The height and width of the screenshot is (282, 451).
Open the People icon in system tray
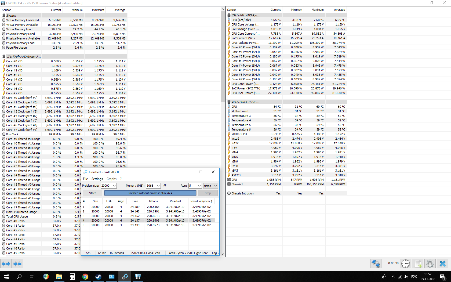pyautogui.click(x=384, y=277)
